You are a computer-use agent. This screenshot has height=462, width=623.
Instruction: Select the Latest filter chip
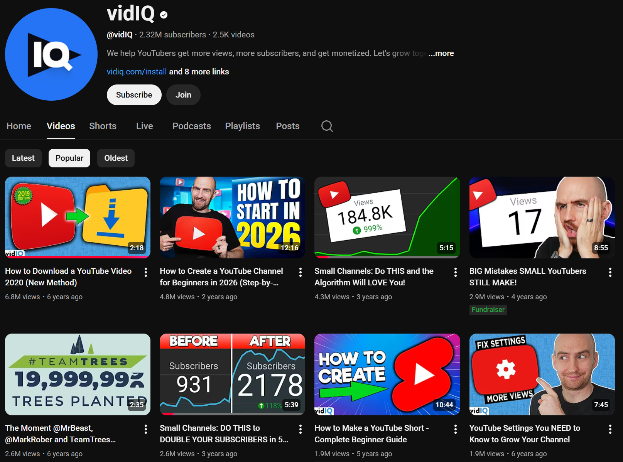click(x=23, y=158)
